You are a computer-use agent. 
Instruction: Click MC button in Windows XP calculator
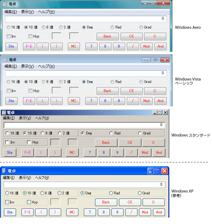pos(72,212)
